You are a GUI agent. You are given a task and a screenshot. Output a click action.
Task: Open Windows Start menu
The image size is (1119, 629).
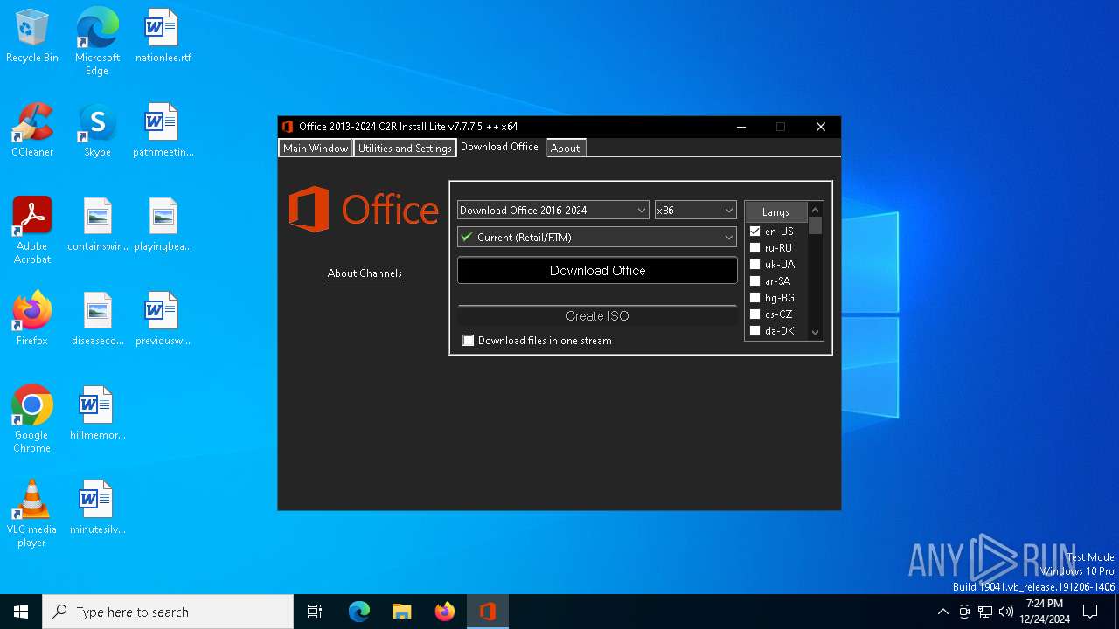[x=21, y=612]
